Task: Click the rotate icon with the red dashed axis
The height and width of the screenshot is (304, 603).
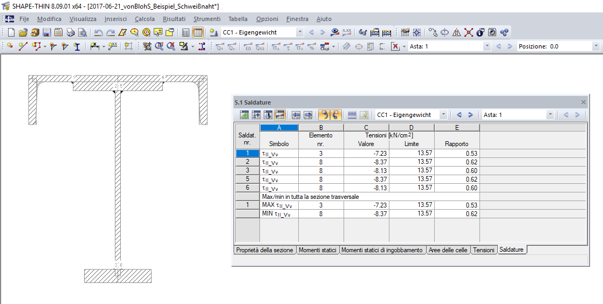Action: tap(444, 33)
